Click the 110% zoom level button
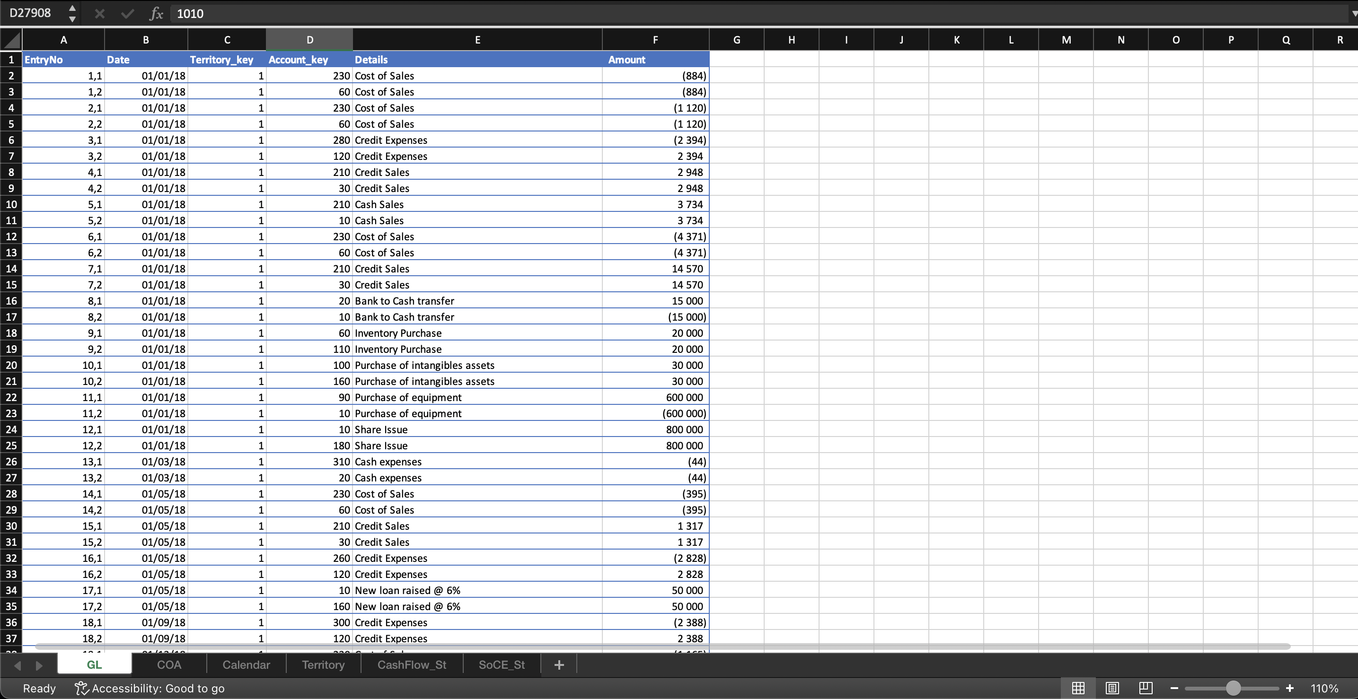The image size is (1358, 699). 1324,688
